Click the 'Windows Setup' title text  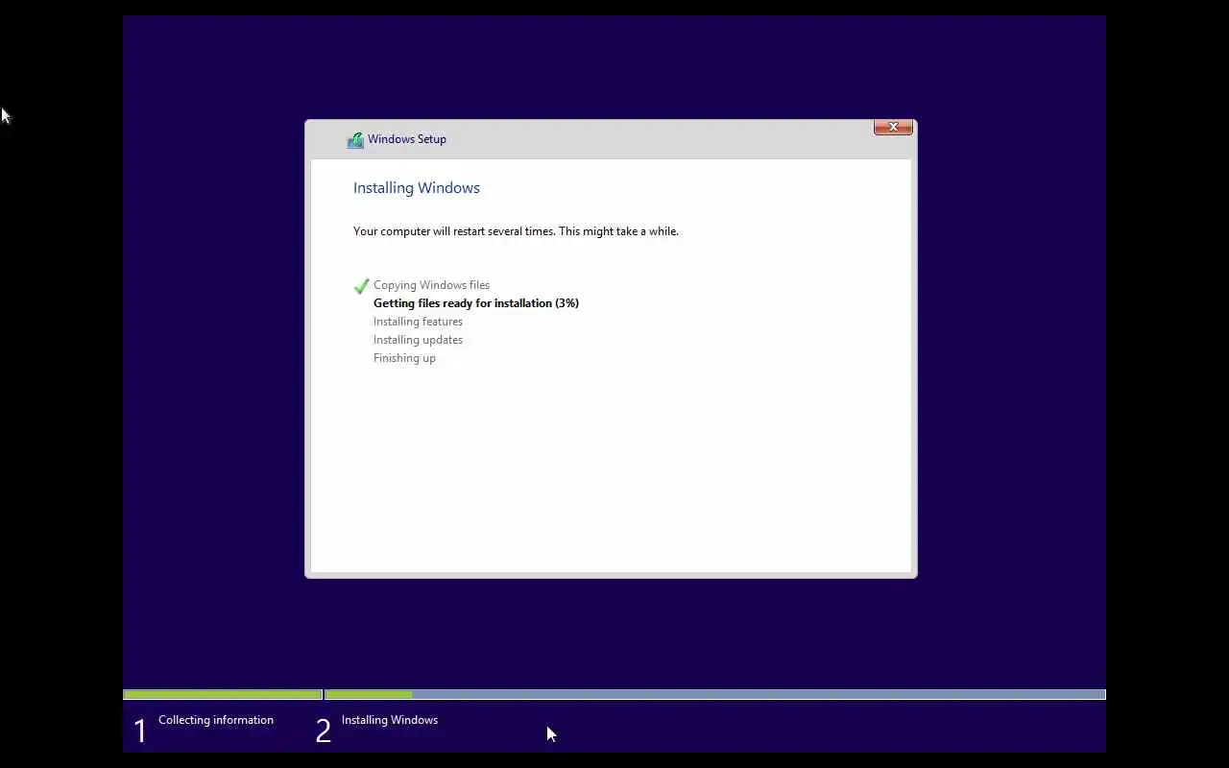[407, 139]
